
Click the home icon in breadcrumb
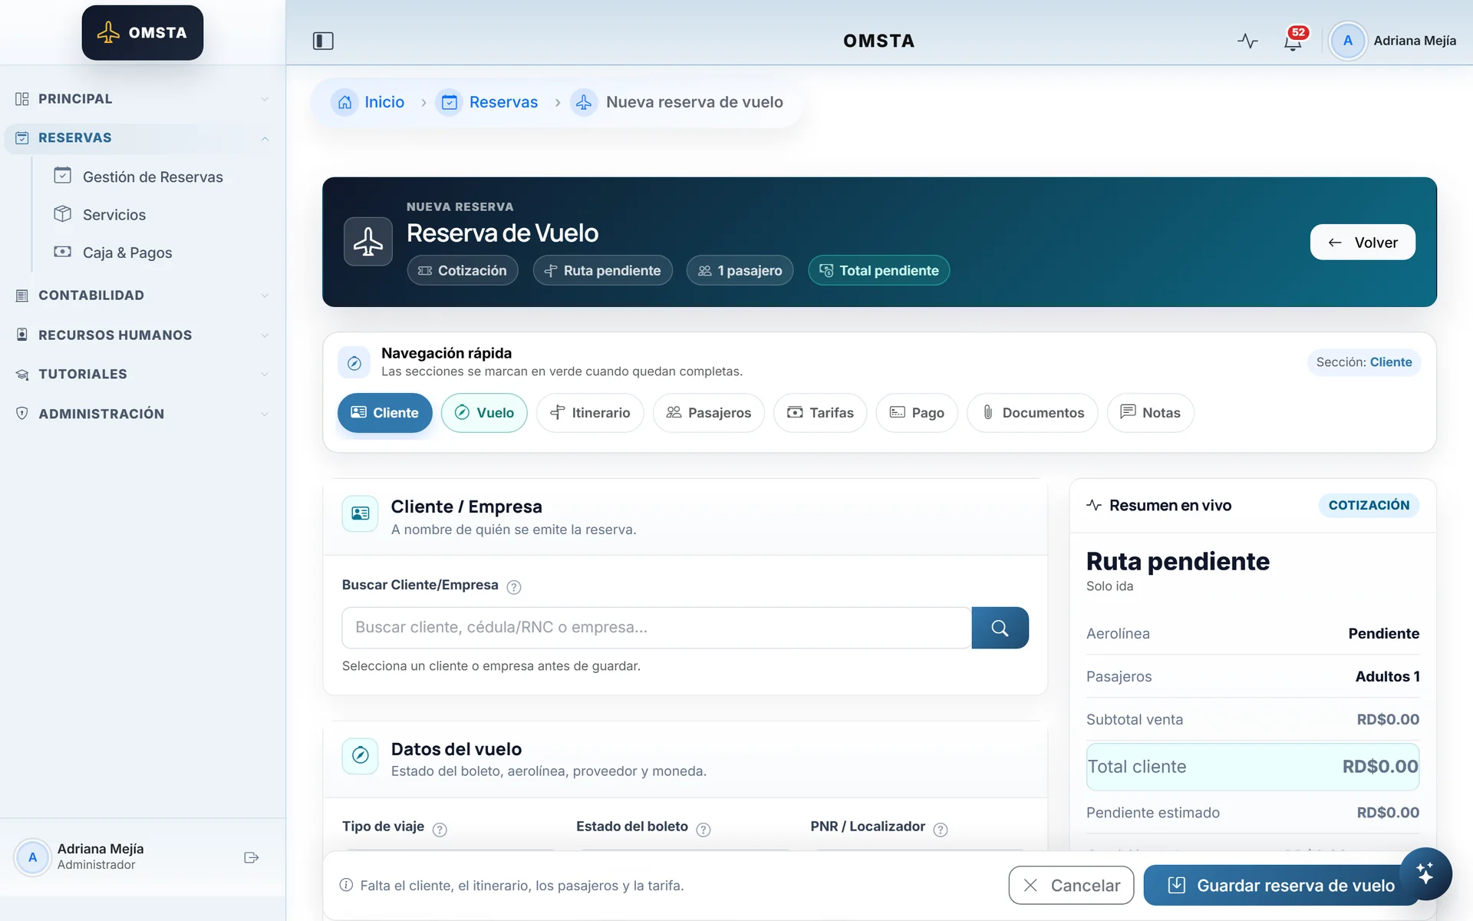pyautogui.click(x=344, y=102)
